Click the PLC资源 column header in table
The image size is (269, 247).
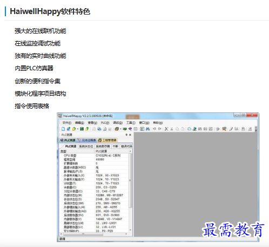point(112,151)
